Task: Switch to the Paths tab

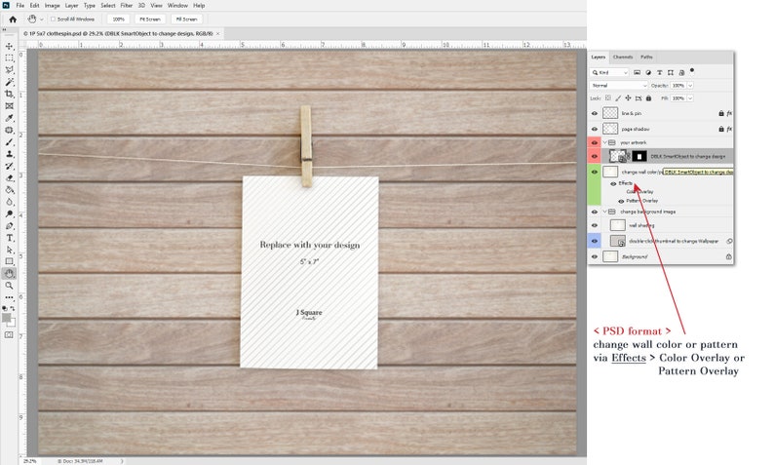Action: click(646, 58)
